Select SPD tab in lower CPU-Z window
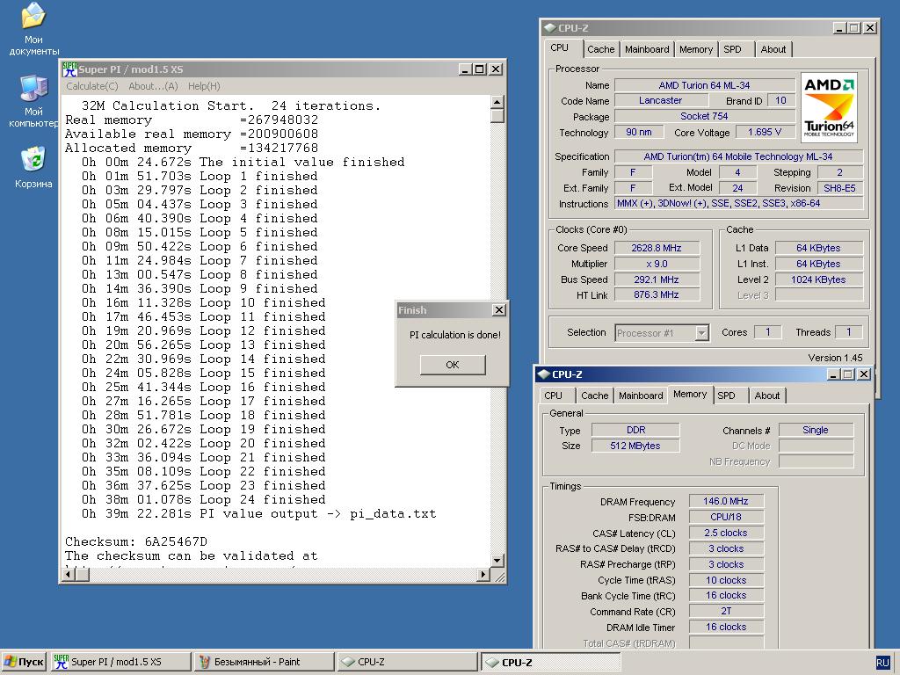Viewport: 900px width, 675px height. point(726,396)
